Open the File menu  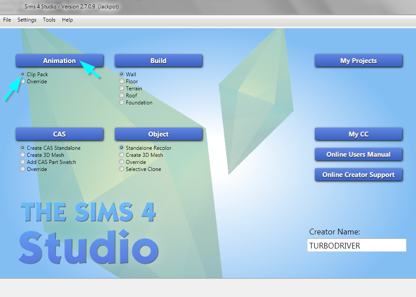(7, 20)
